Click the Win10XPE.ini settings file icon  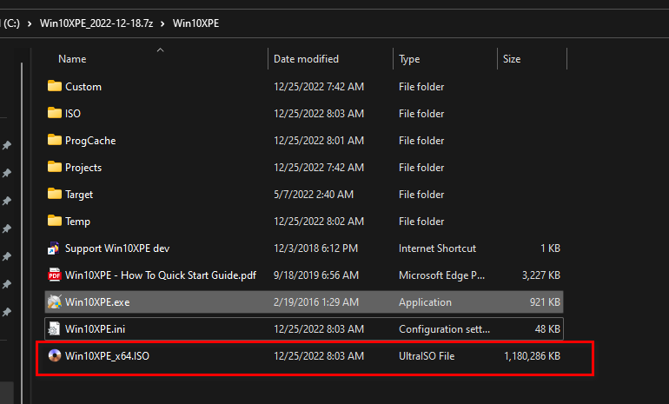pos(54,329)
